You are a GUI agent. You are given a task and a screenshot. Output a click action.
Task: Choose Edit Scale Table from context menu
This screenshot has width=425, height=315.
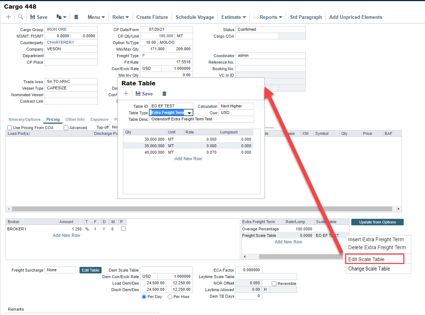(366, 259)
